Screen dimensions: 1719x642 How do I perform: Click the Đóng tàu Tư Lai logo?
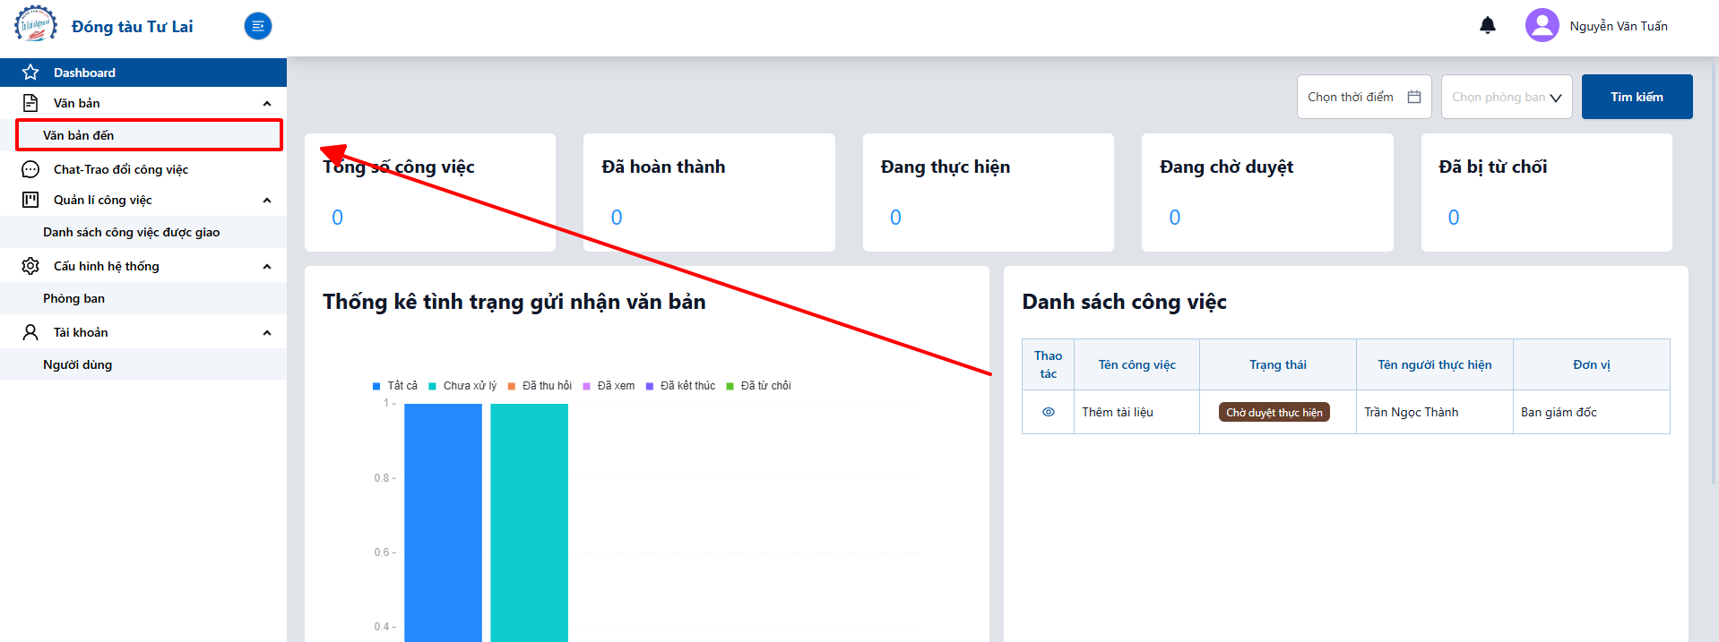(36, 24)
